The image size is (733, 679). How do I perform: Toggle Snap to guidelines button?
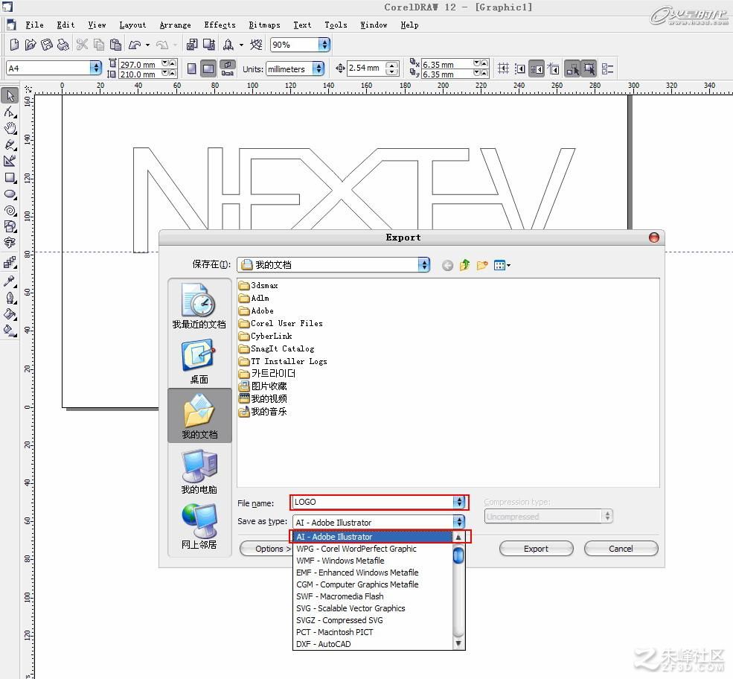[520, 68]
